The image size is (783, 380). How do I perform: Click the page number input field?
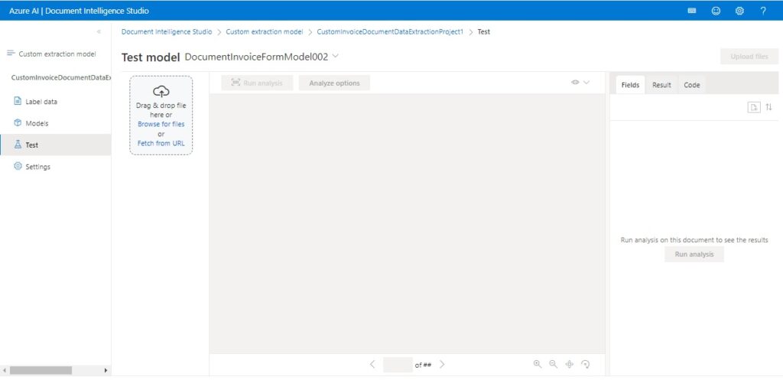[x=398, y=365]
